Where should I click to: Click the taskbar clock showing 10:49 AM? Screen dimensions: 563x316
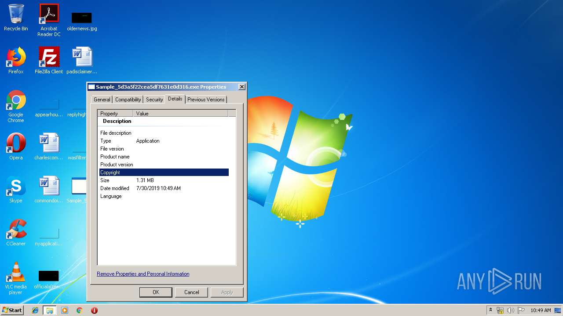541,310
